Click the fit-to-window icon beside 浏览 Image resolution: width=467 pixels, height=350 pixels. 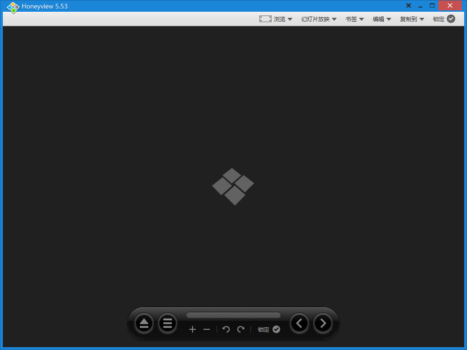265,19
